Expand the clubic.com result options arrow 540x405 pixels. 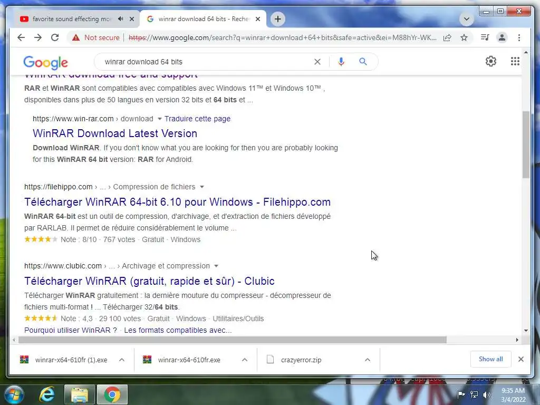[216, 266]
